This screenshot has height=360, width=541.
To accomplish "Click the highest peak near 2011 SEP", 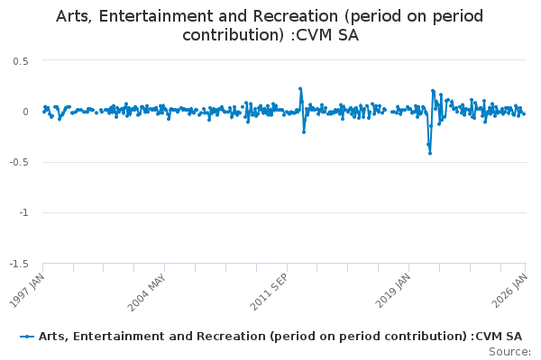I will pyautogui.click(x=300, y=88).
